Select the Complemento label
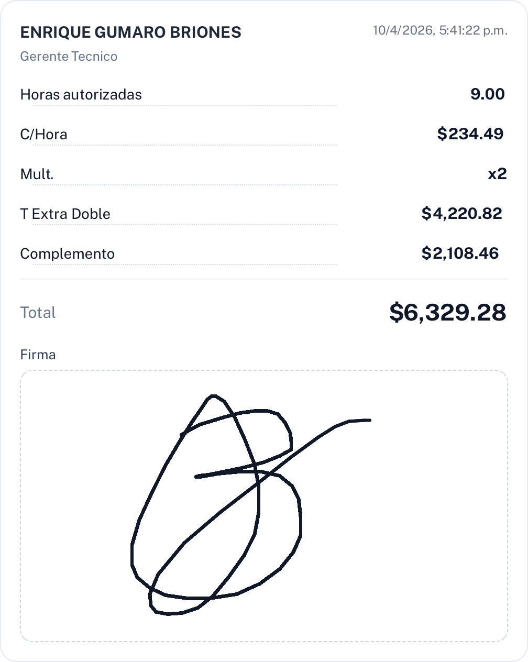Image resolution: width=528 pixels, height=662 pixels. (67, 254)
